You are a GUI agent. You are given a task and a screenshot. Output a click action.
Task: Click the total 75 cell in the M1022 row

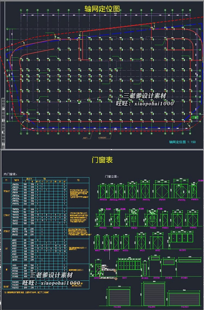pyautogui.click(x=65, y=249)
